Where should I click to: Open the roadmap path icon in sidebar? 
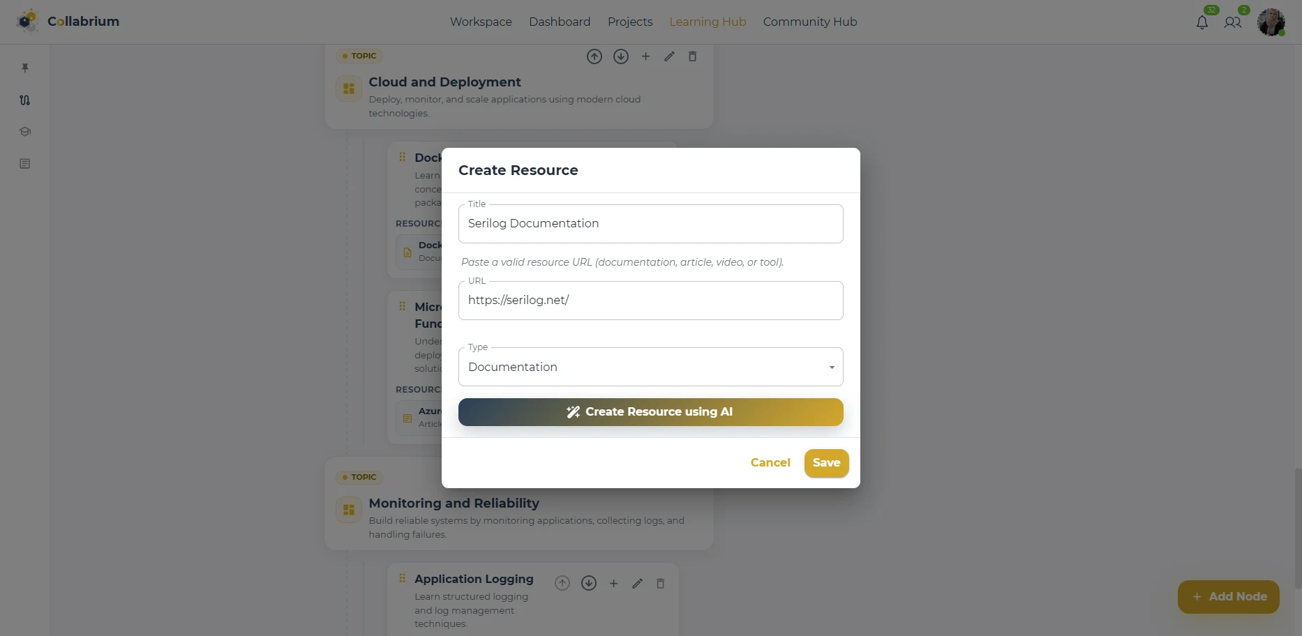[x=25, y=100]
